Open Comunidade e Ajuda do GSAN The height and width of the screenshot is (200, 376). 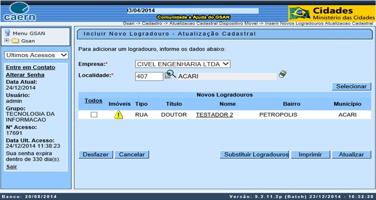pos(193,17)
